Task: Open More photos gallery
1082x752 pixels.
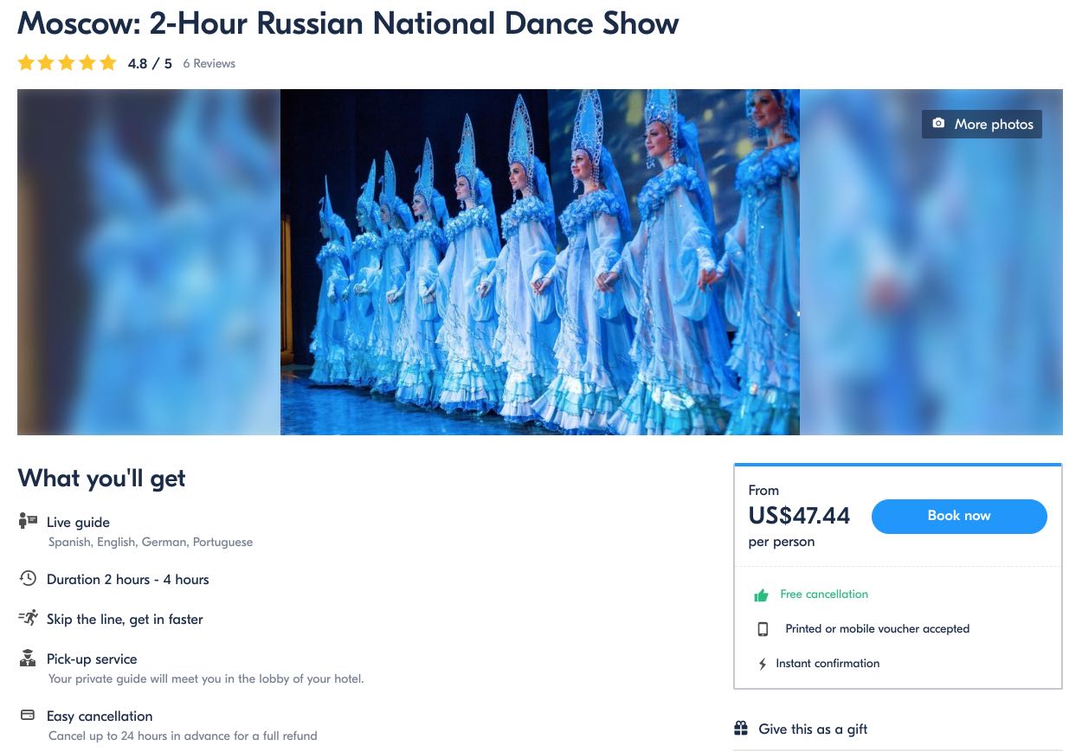Action: pos(982,124)
